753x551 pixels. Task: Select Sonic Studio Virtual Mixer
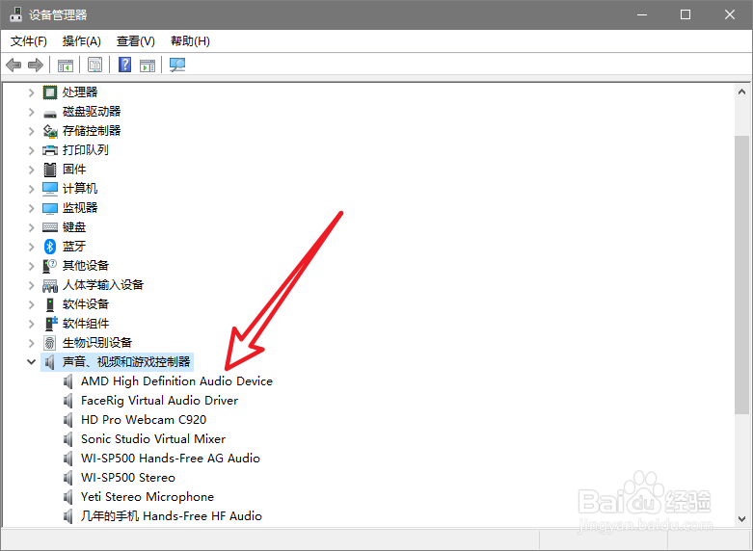[x=153, y=438]
